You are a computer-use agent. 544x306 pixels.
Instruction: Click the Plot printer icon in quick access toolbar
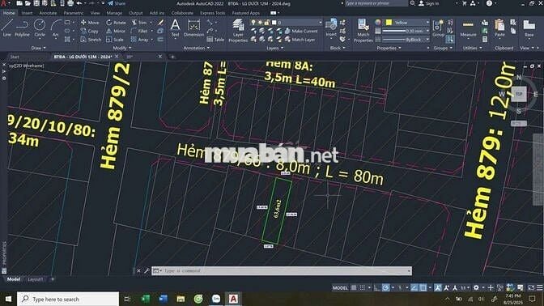pos(70,3)
